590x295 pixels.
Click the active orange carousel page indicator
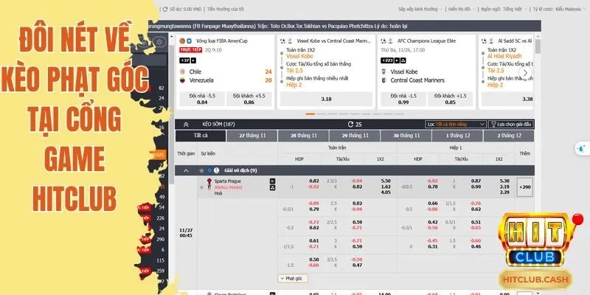(x=310, y=114)
